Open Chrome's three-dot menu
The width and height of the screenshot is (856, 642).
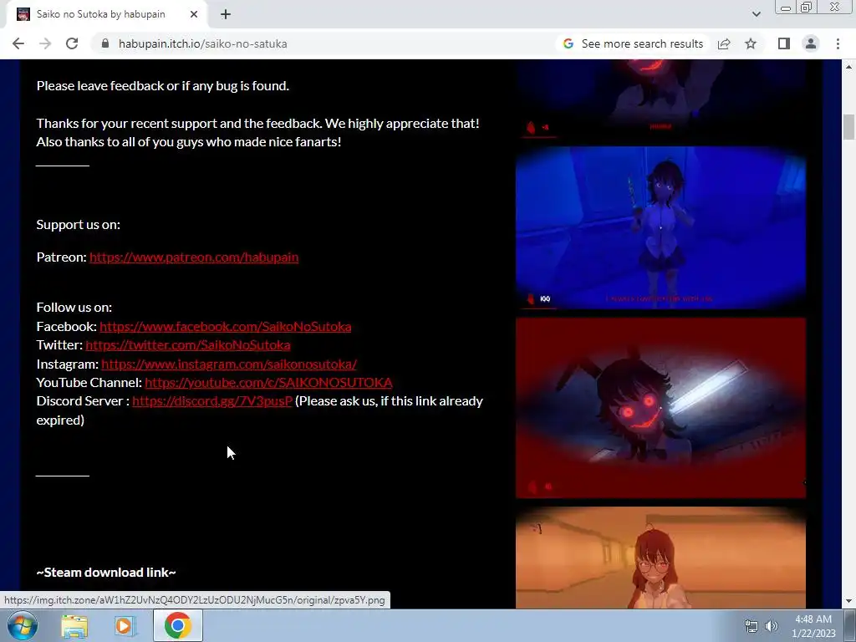pyautogui.click(x=838, y=43)
